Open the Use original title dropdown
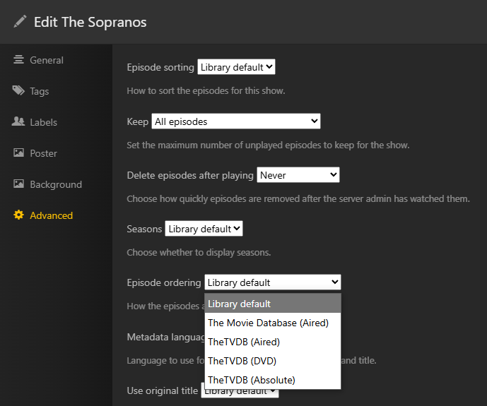Viewport: 487px width, 406px height. click(x=240, y=390)
